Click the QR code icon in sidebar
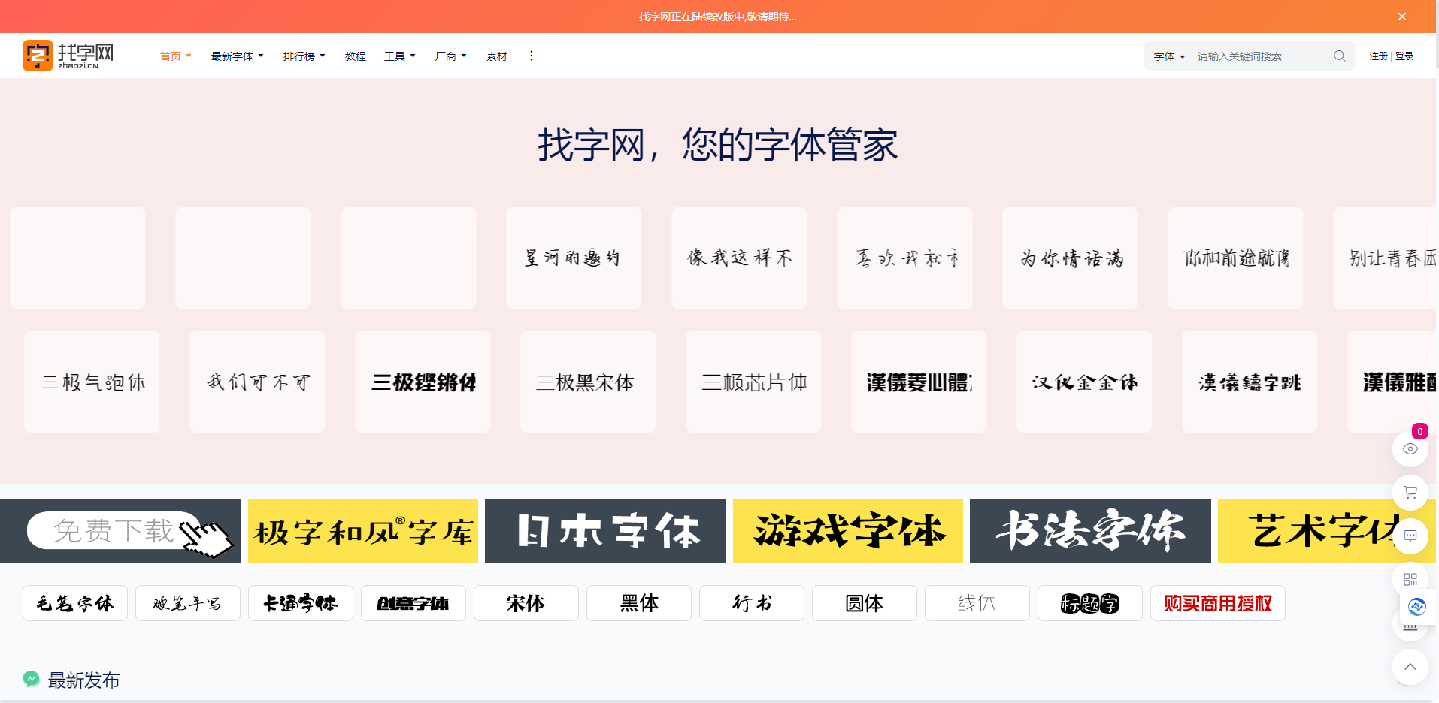 1410,578
